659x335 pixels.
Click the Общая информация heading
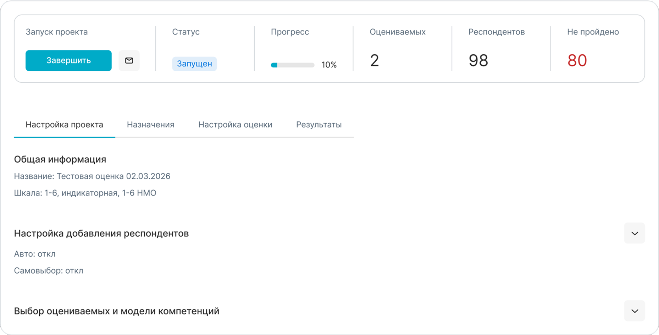[x=60, y=159]
